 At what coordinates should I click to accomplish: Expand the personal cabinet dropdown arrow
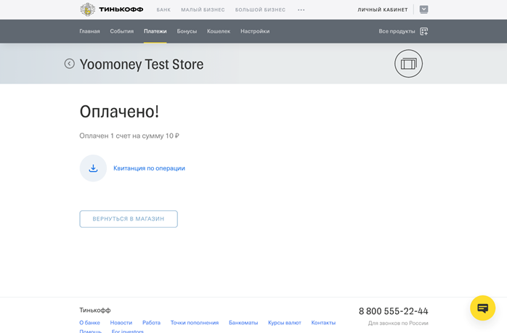(x=423, y=9)
